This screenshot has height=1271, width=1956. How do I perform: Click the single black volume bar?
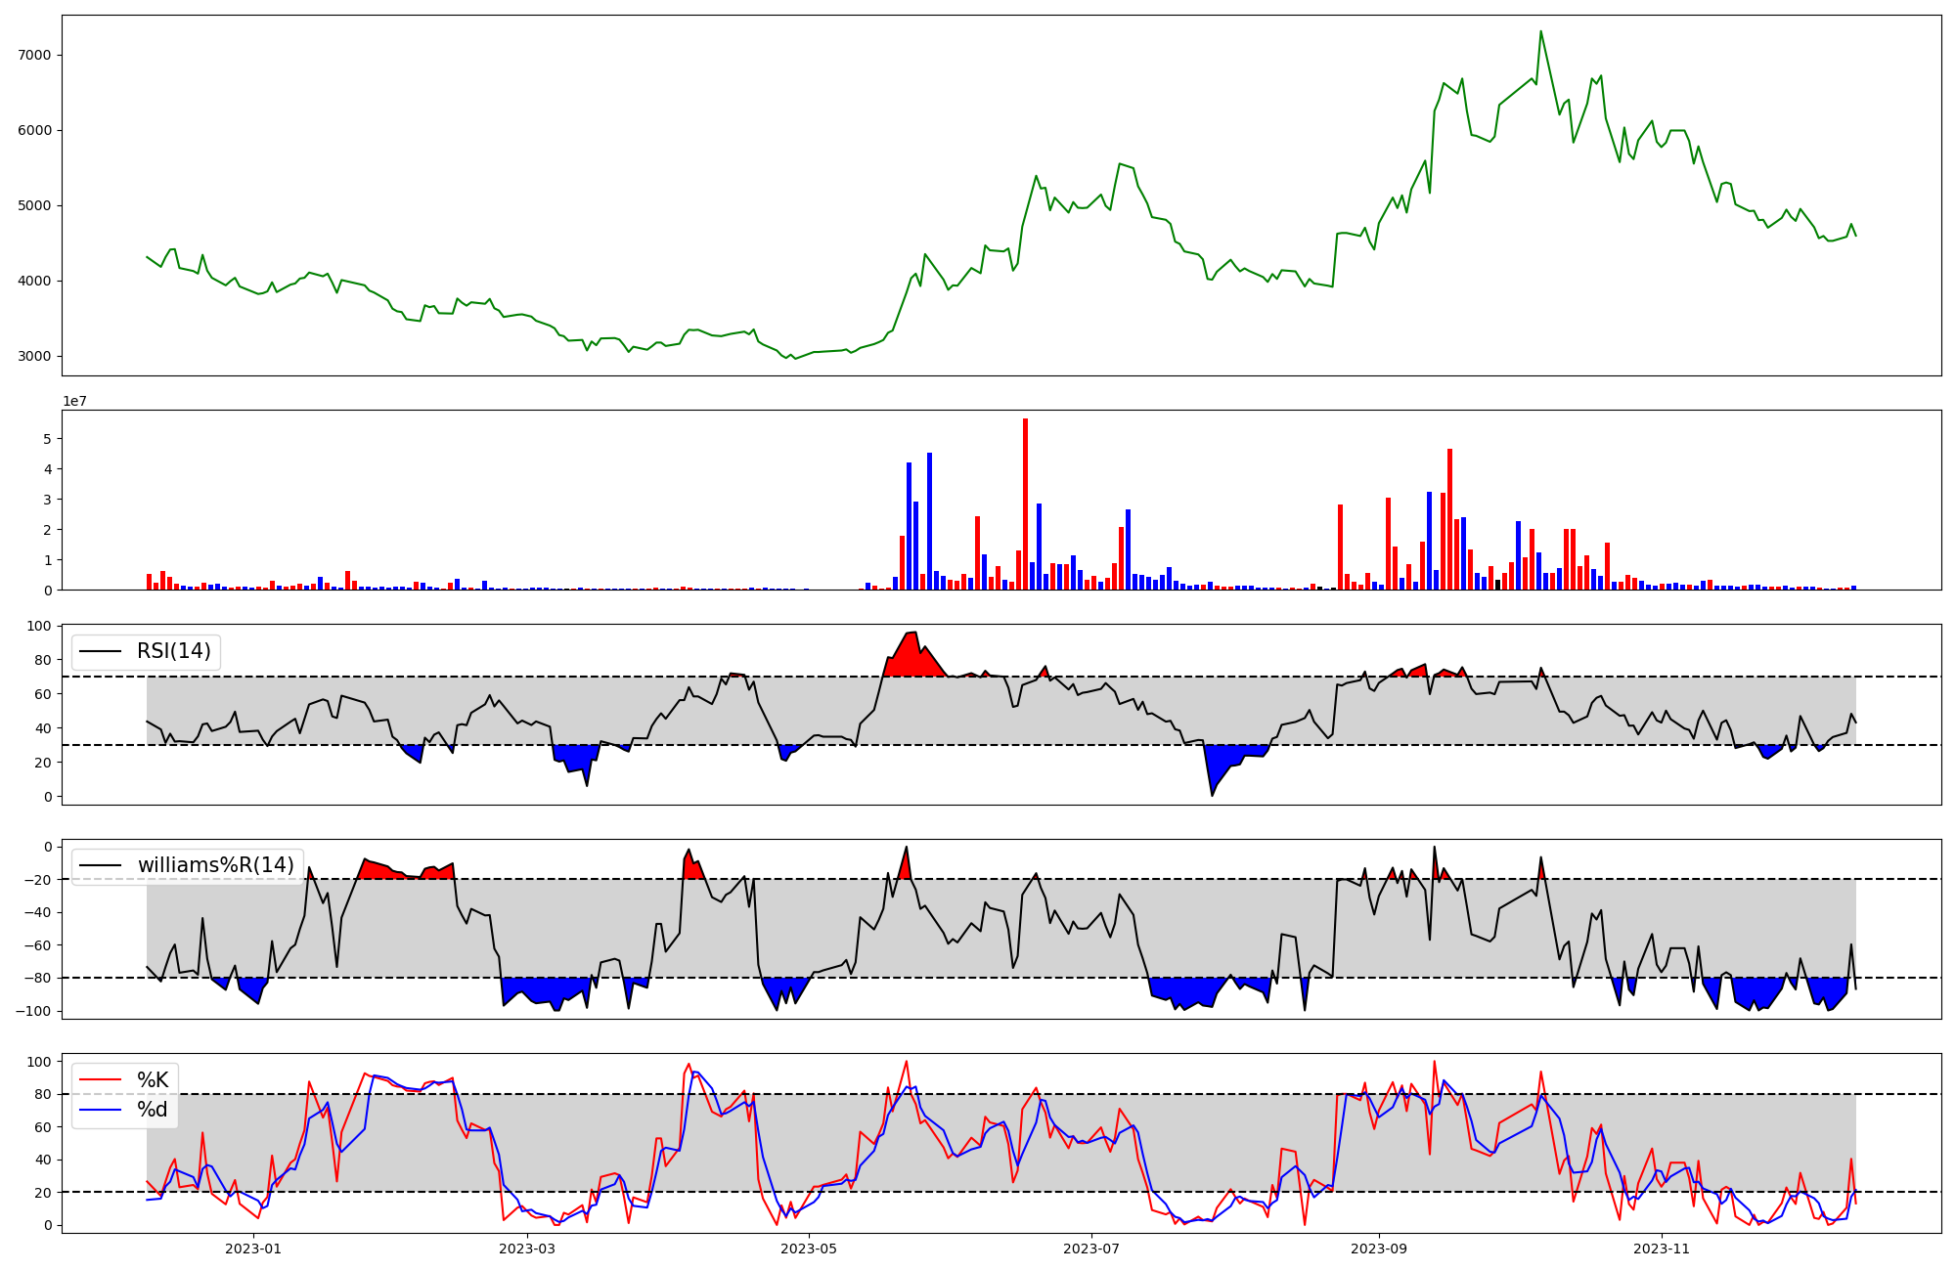[x=1497, y=585]
